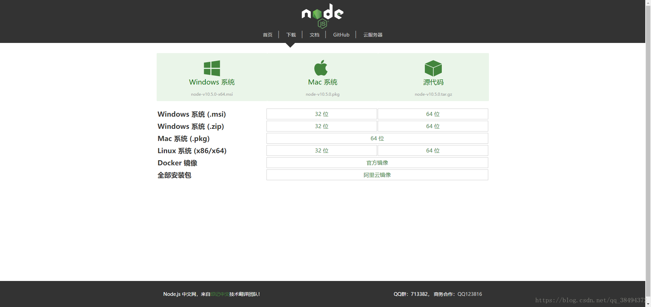Download node-v10.5.0.tar.gz file link
651x307 pixels.
433,94
